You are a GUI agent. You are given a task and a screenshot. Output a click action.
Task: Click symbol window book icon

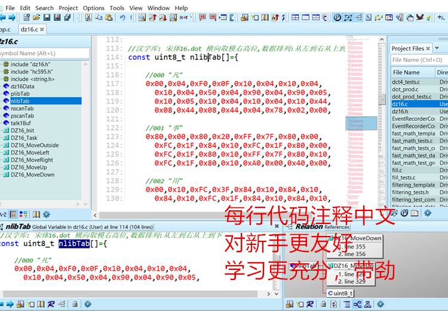click(x=36, y=214)
